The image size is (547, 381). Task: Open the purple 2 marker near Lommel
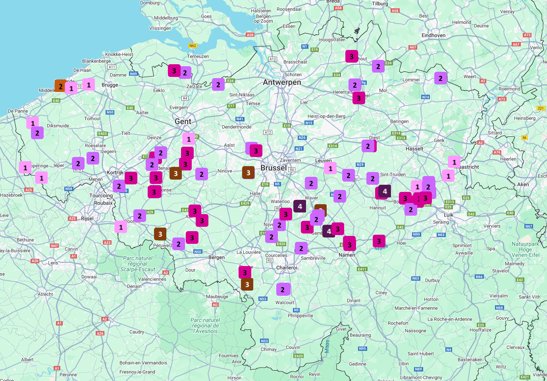pyautogui.click(x=440, y=78)
